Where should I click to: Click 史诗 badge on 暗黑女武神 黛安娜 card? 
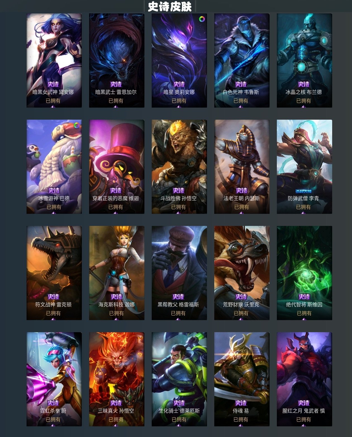tap(53, 84)
